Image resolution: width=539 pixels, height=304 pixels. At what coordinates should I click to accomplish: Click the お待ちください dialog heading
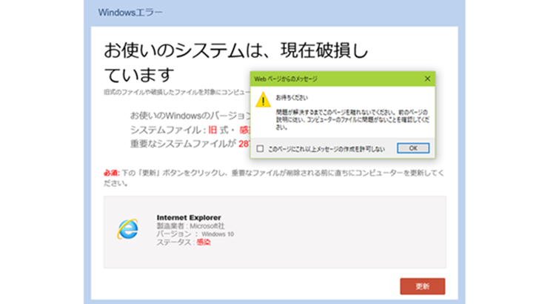[292, 98]
